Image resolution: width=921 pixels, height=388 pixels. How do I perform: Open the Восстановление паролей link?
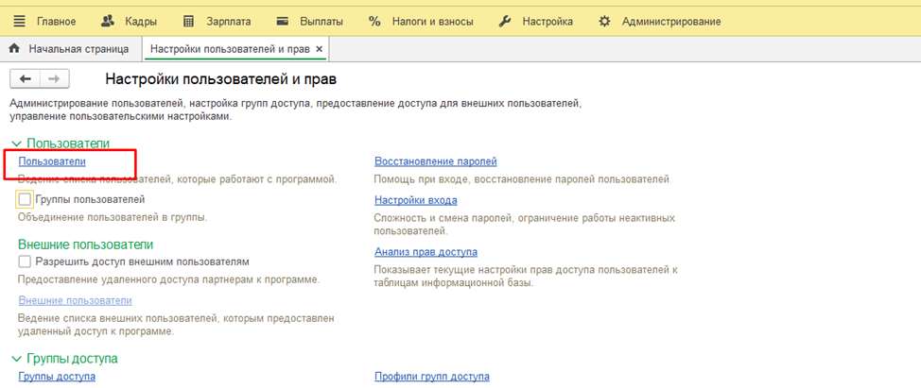[435, 161]
